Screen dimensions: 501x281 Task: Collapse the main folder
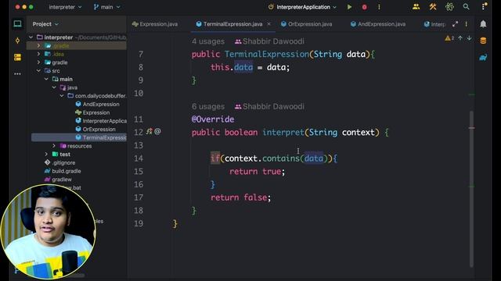46,79
